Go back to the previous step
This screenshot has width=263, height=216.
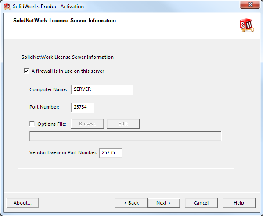pos(131,203)
